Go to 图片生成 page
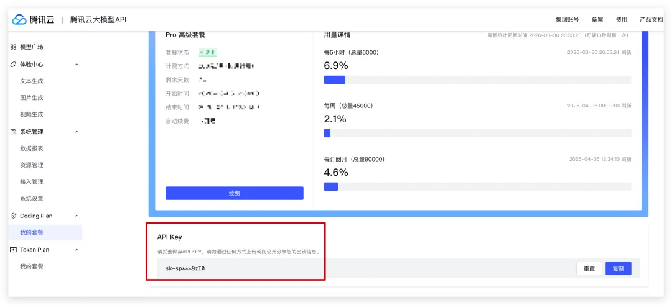Screen dimensions: 672x305 coord(32,98)
